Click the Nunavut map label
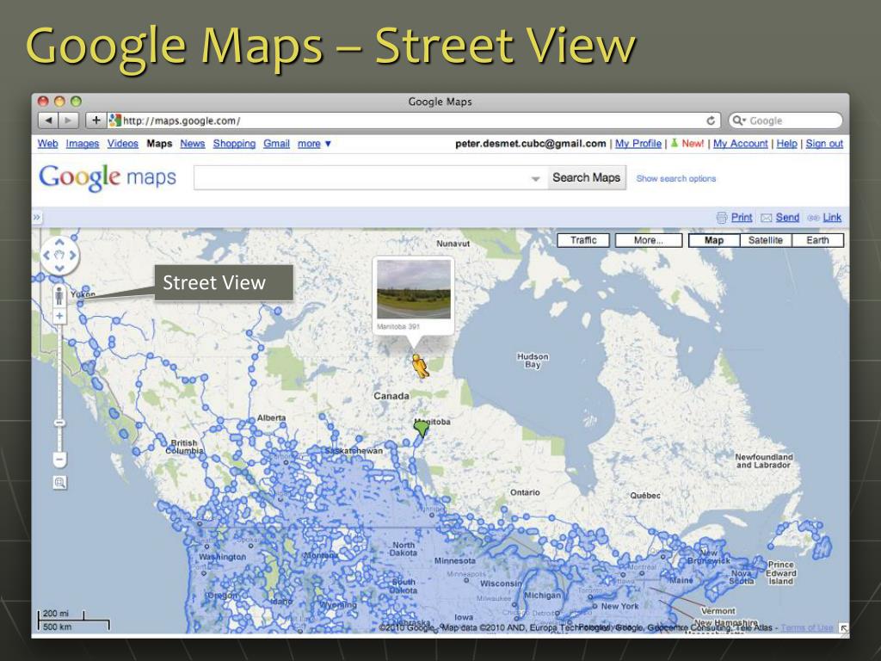Image resolution: width=881 pixels, height=661 pixels. [453, 244]
